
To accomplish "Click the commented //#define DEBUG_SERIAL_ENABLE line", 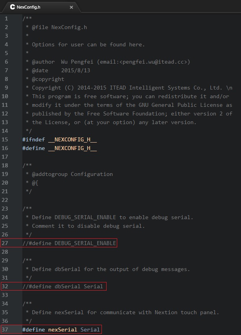I will [x=69, y=243].
